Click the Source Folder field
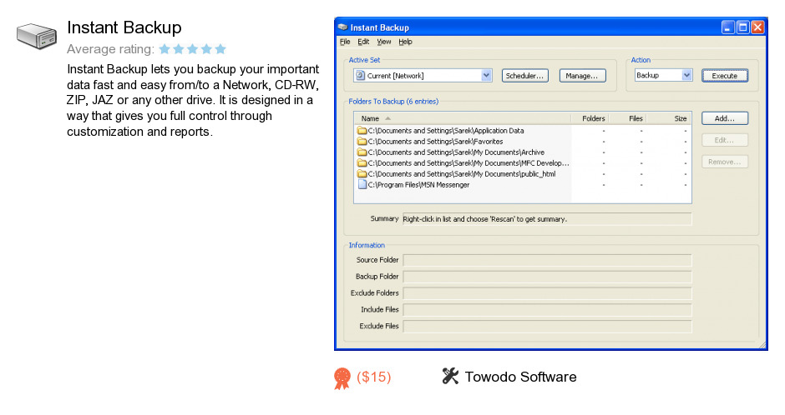Viewport: 785px width, 415px height. pos(547,260)
